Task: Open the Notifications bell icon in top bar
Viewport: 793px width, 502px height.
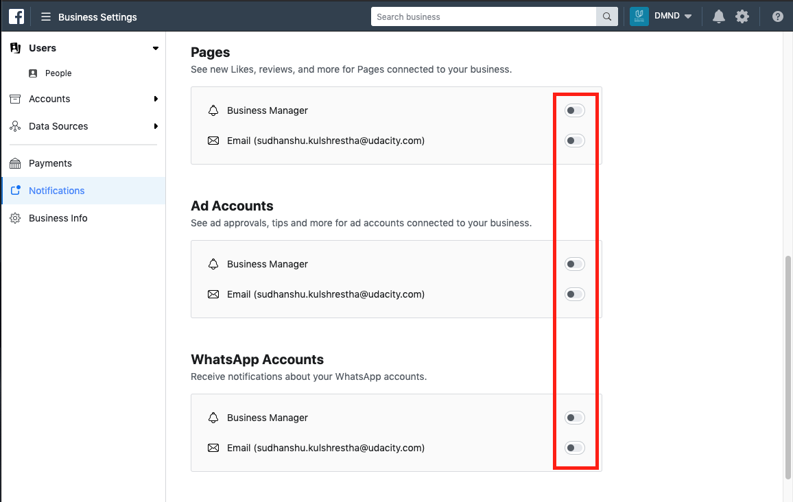Action: 718,16
